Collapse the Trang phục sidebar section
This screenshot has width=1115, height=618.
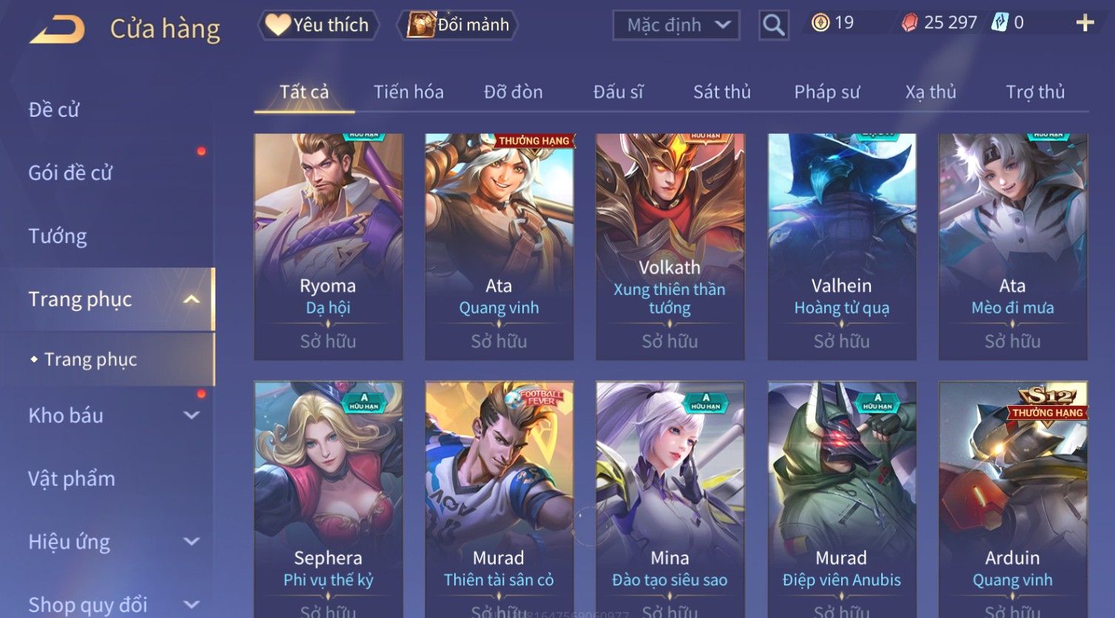(191, 299)
